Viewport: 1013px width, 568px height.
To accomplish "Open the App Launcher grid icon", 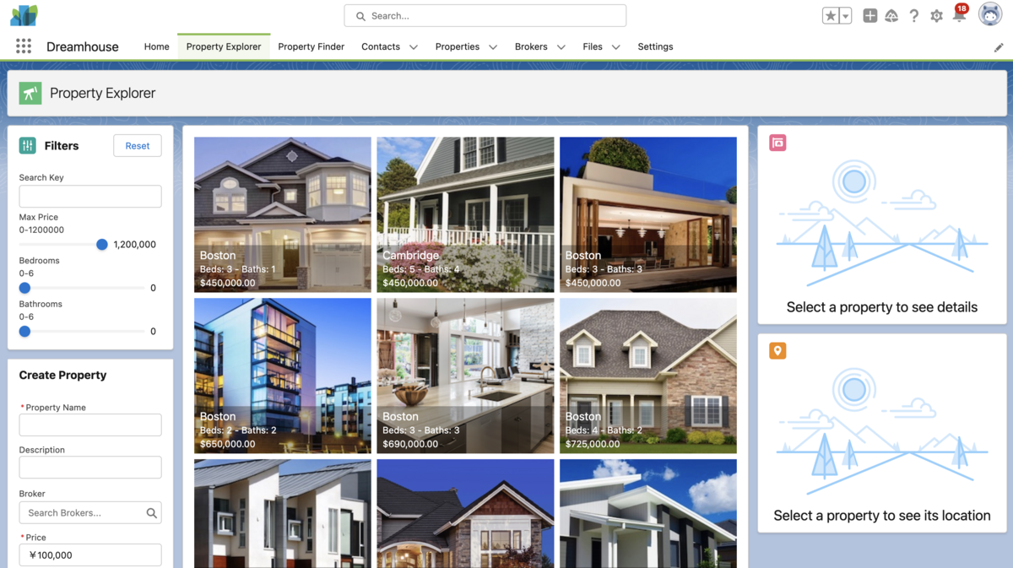I will [24, 46].
